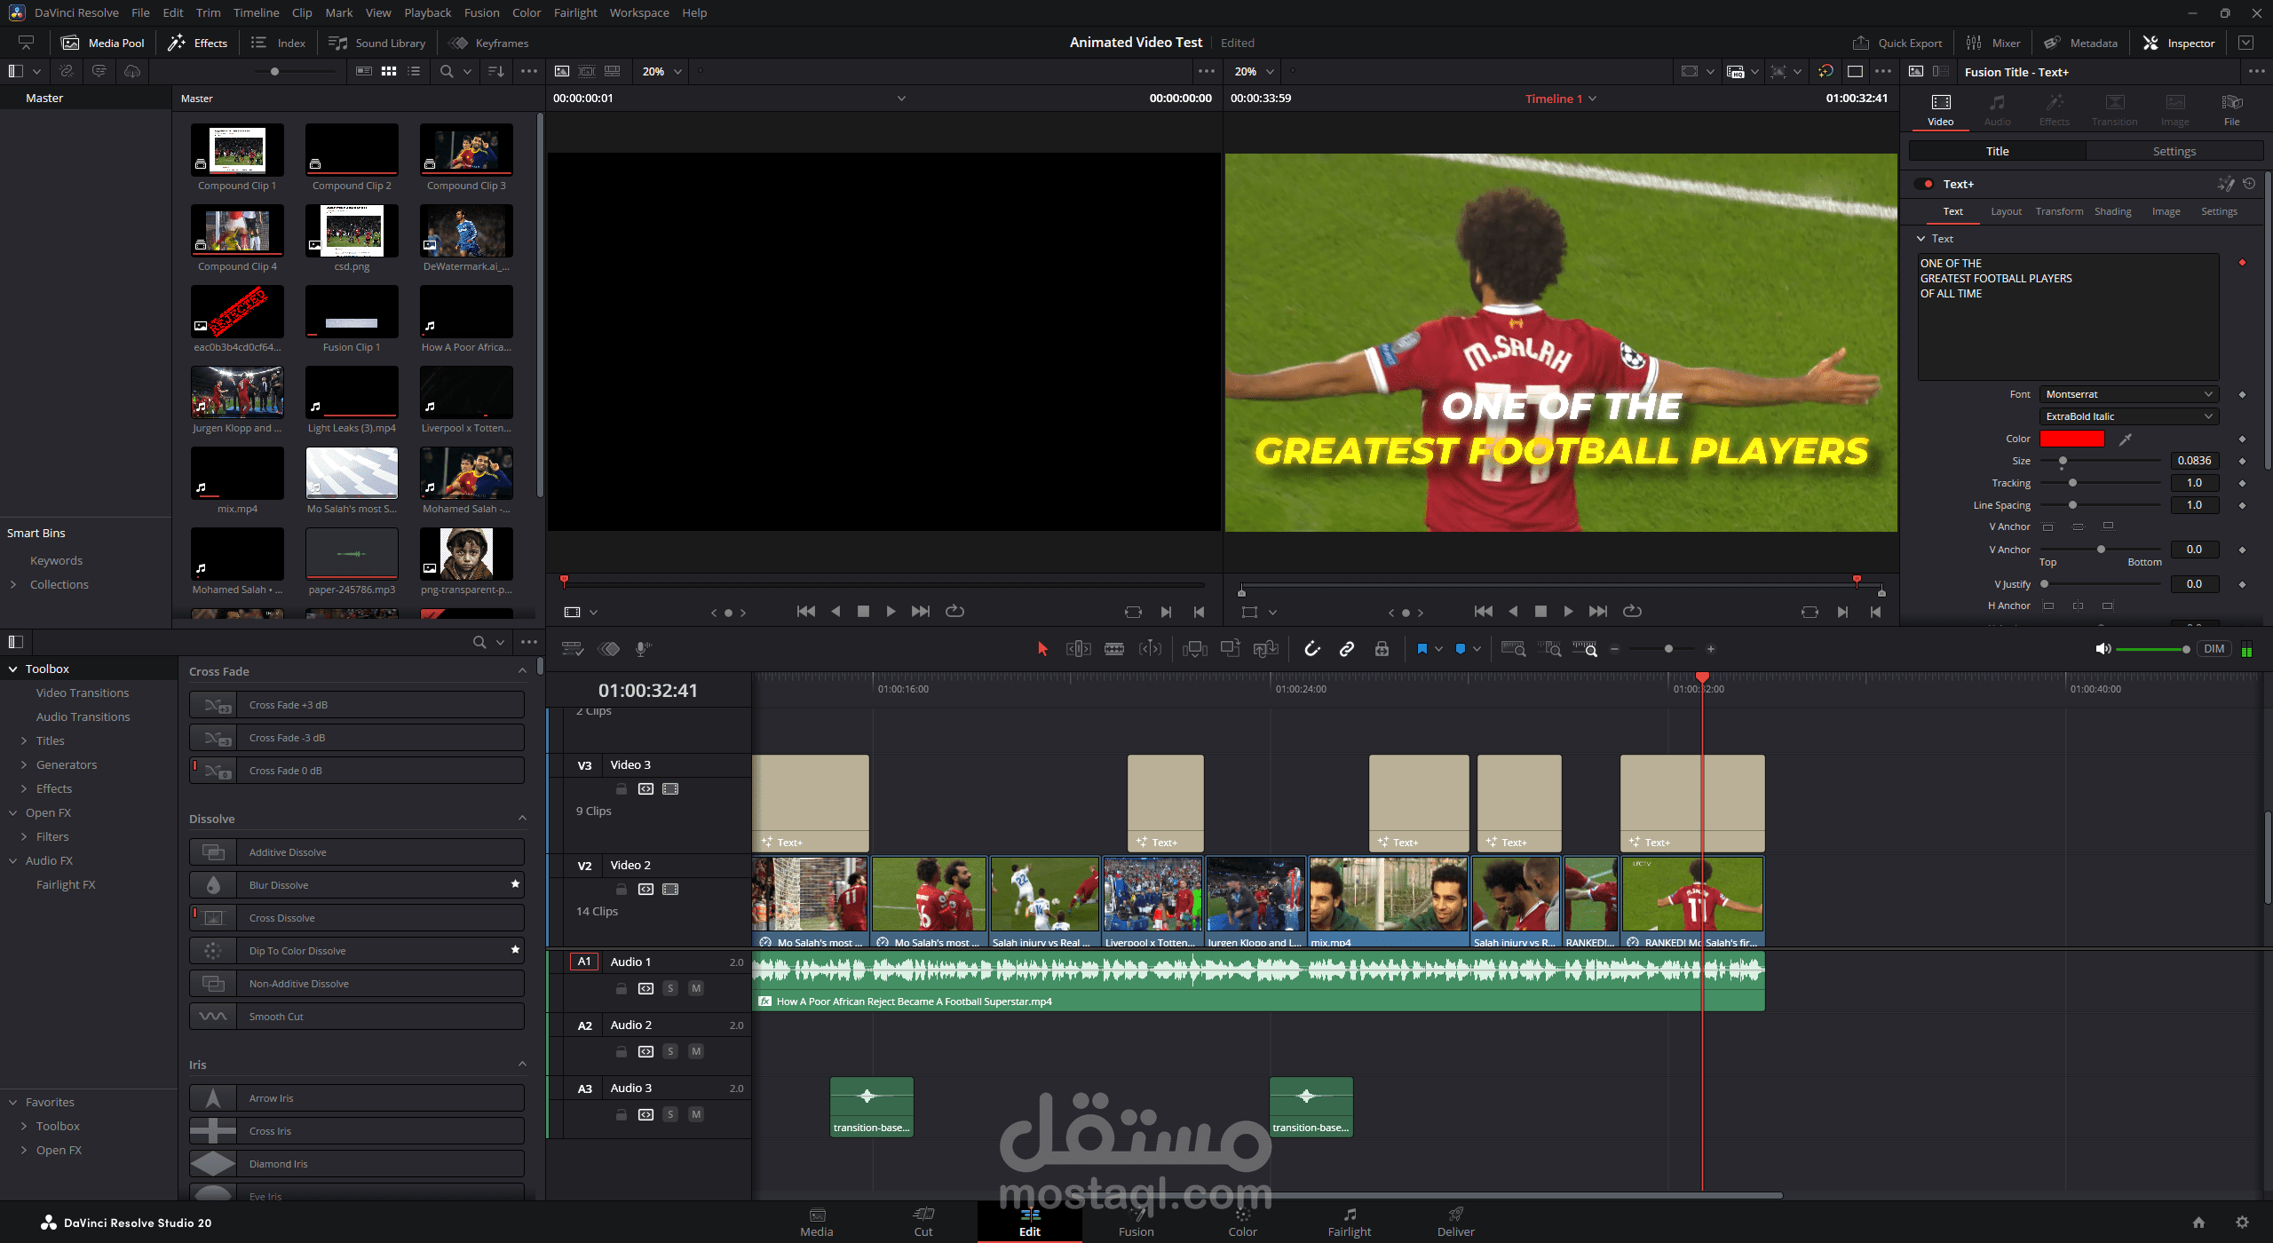
Task: Open project settings gear icon
Action: 2242,1223
